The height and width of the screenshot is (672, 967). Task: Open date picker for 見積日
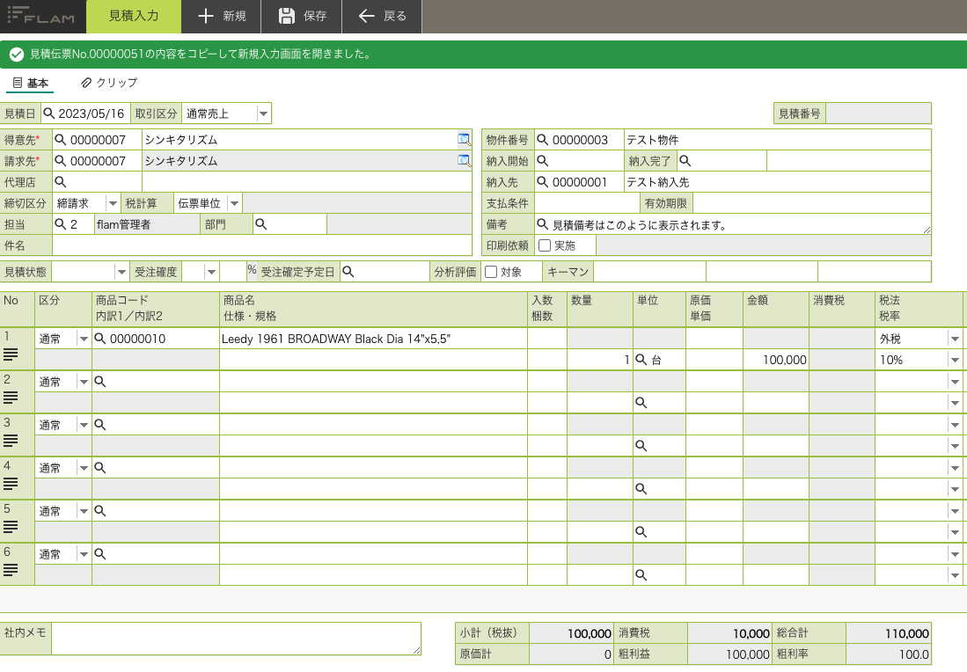48,113
